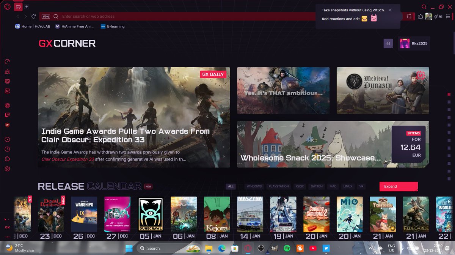455x255 pixels.
Task: Open History clock icon in the sidebar
Action: (7, 149)
